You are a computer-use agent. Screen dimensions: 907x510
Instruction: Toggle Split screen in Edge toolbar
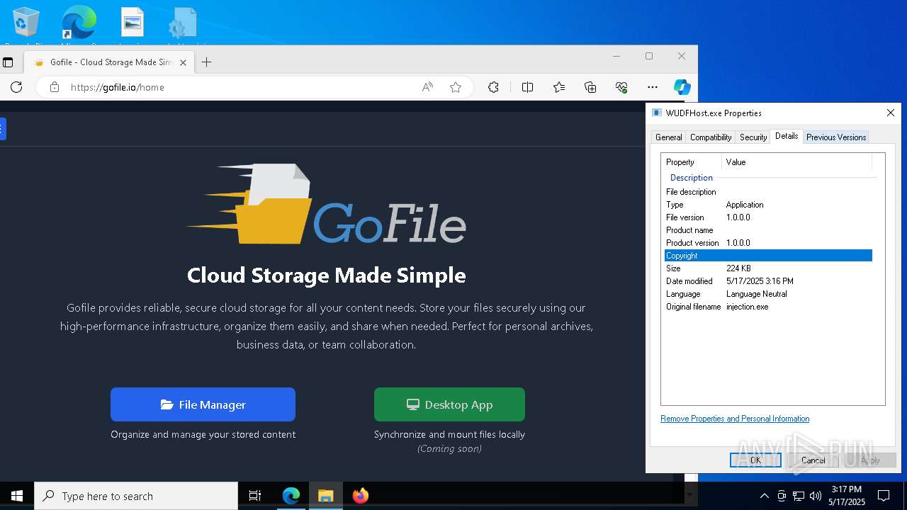coord(527,87)
